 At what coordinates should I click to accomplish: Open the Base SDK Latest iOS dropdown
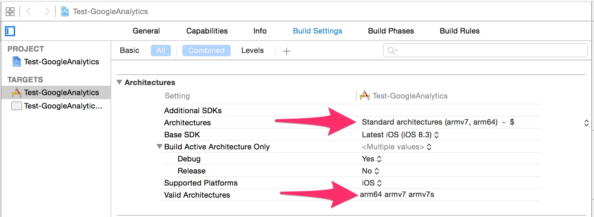[x=401, y=135]
